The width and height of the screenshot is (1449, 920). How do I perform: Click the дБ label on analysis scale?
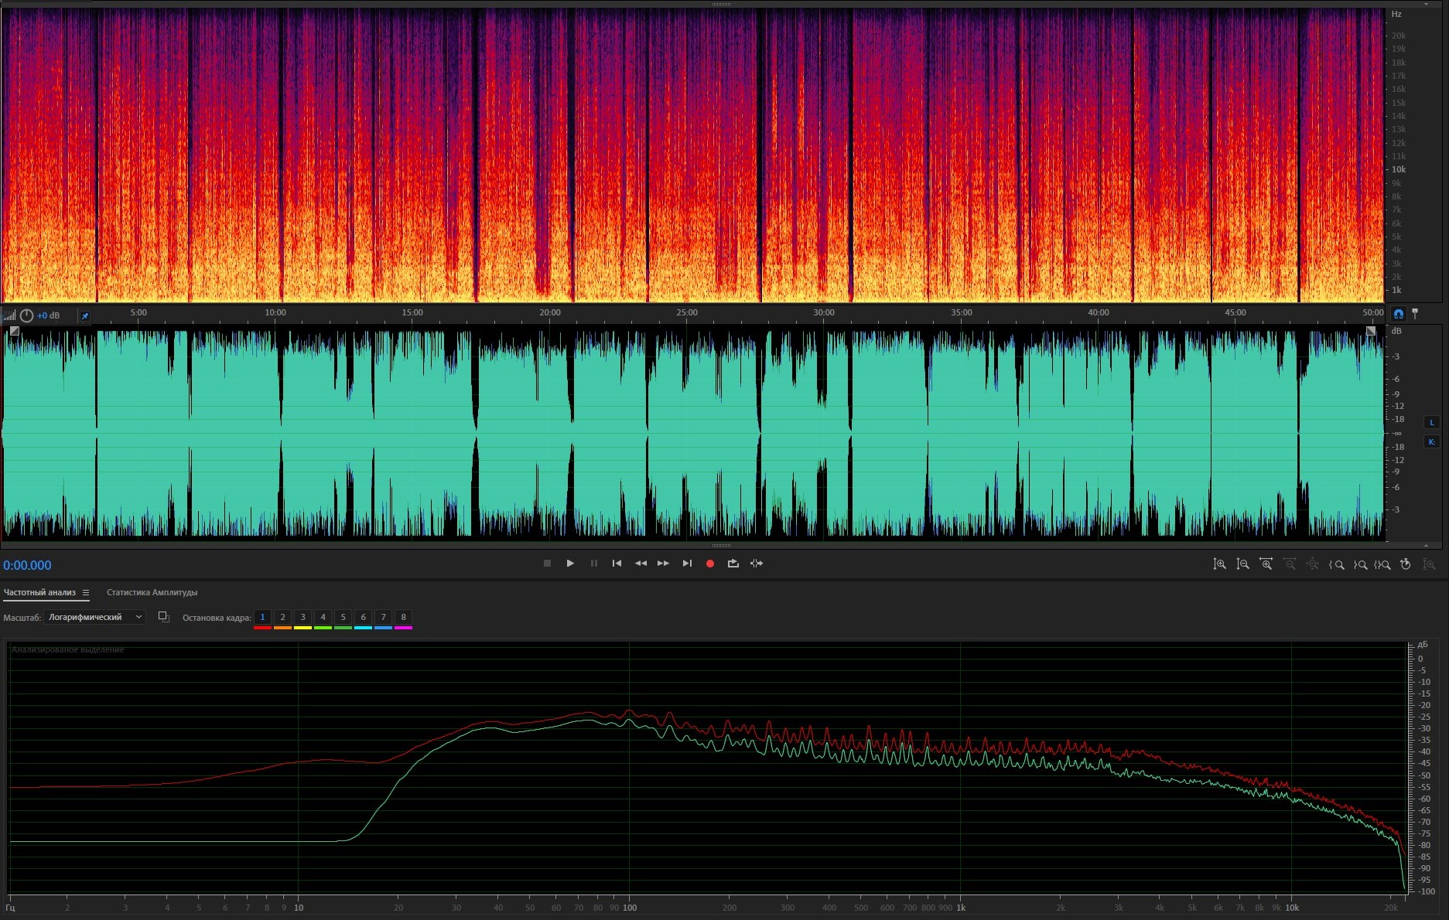(1422, 645)
